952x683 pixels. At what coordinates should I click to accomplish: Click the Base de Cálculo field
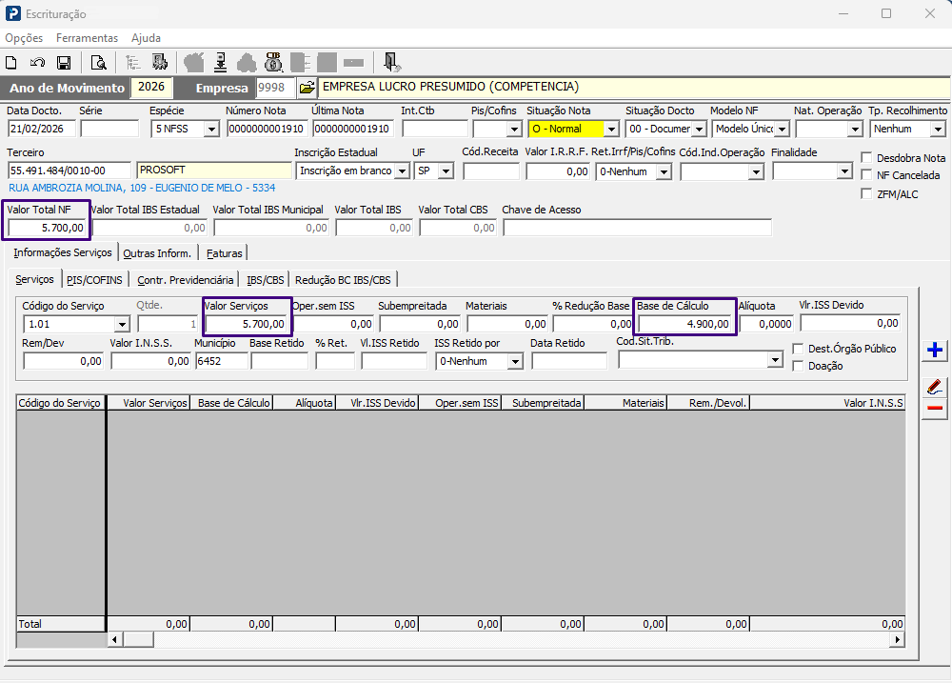point(685,324)
